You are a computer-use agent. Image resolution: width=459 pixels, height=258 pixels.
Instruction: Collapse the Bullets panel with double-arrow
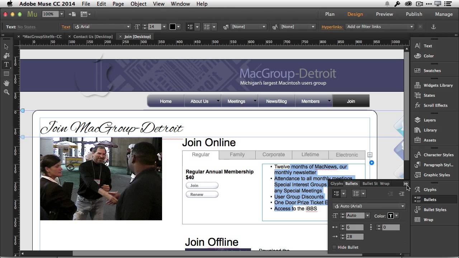click(406, 183)
